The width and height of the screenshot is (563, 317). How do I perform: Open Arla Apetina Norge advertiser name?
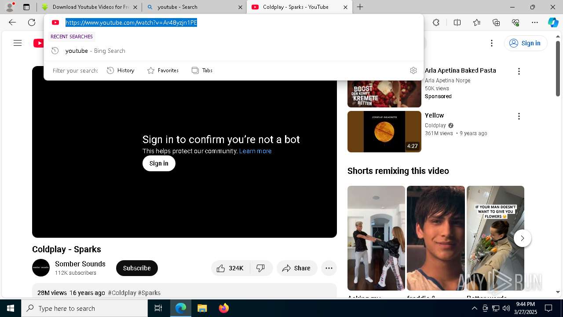447,81
